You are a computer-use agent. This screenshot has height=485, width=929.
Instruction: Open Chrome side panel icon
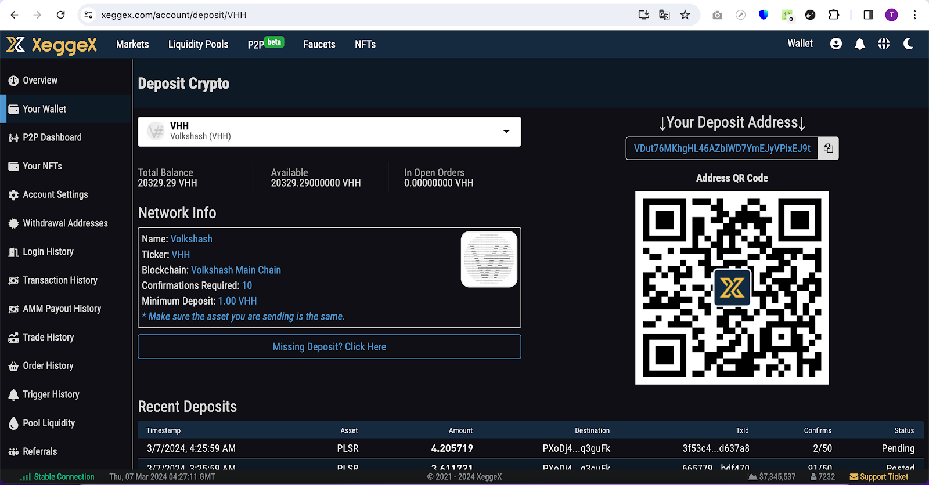coord(868,15)
